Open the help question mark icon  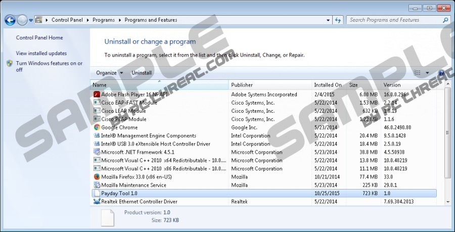tap(441, 73)
